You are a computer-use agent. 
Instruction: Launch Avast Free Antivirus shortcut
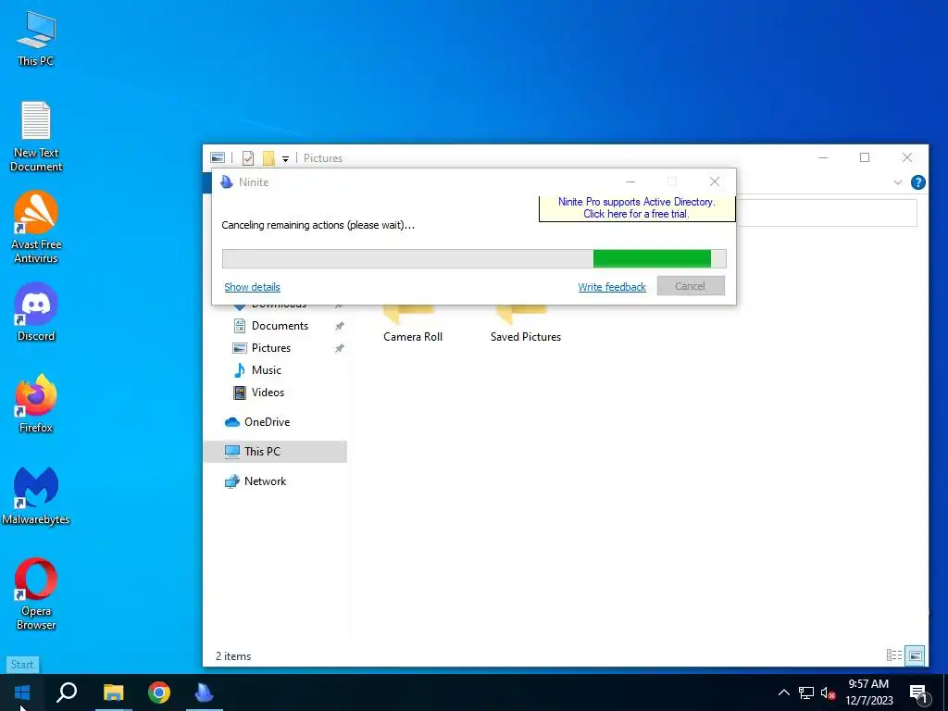pos(36,228)
